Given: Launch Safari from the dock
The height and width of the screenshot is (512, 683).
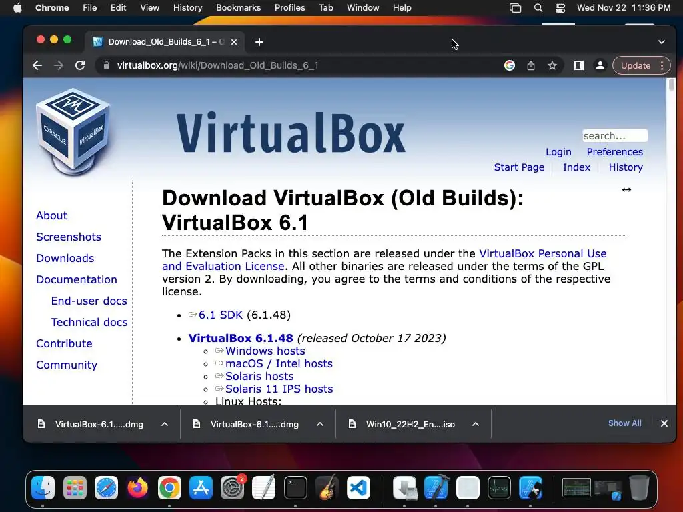Looking at the screenshot, I should (x=106, y=487).
